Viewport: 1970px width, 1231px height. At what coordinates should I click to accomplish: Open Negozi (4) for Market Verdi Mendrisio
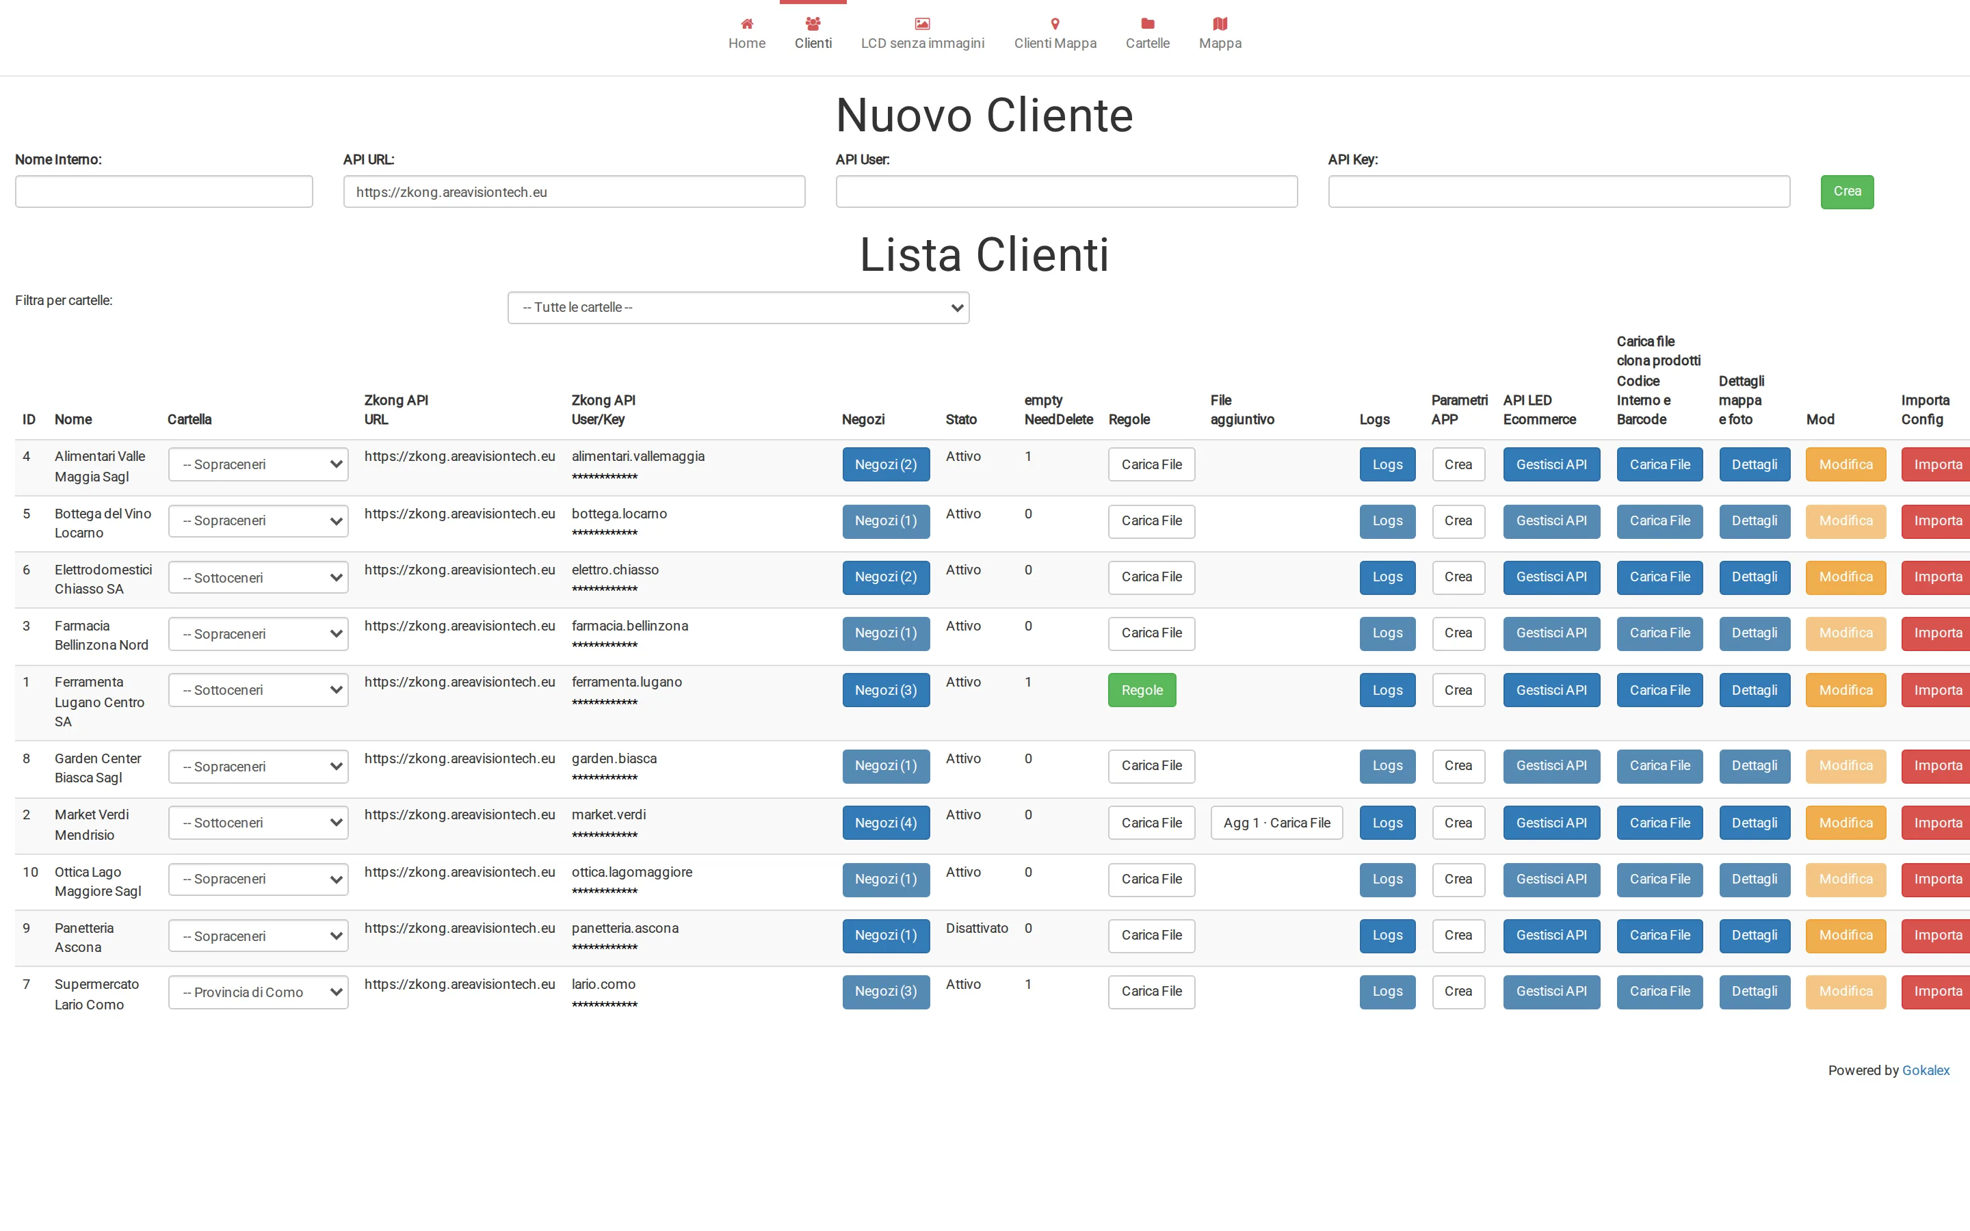(886, 822)
